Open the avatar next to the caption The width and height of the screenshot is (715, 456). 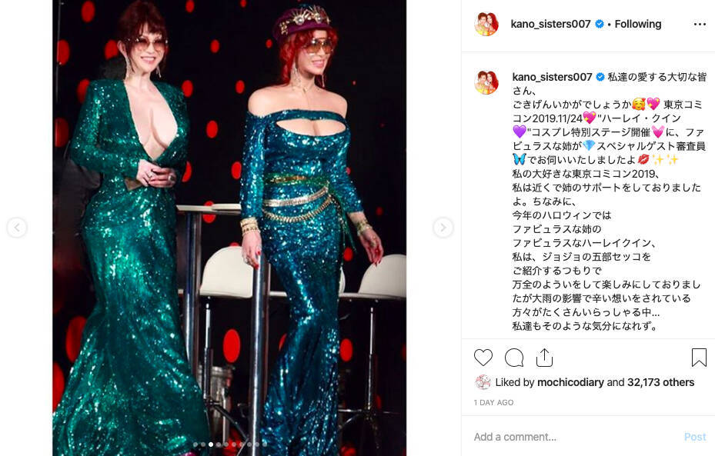[x=486, y=82]
